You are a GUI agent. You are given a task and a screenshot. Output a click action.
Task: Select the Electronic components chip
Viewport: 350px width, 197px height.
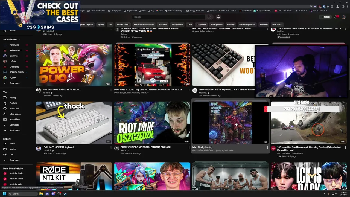pos(144,24)
